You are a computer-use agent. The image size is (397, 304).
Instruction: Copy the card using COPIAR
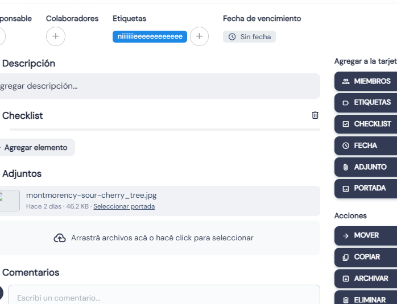[366, 257]
